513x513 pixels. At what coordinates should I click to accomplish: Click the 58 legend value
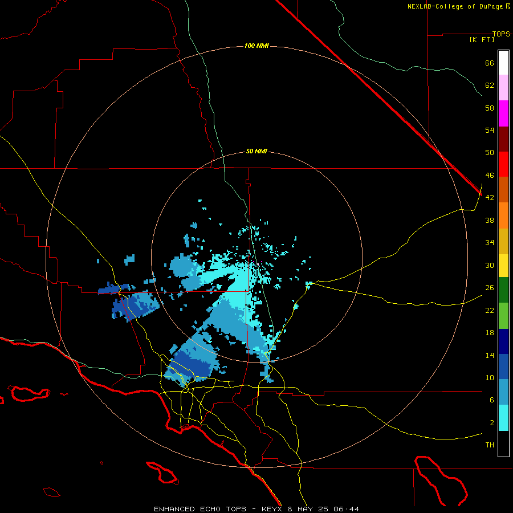pyautogui.click(x=490, y=108)
